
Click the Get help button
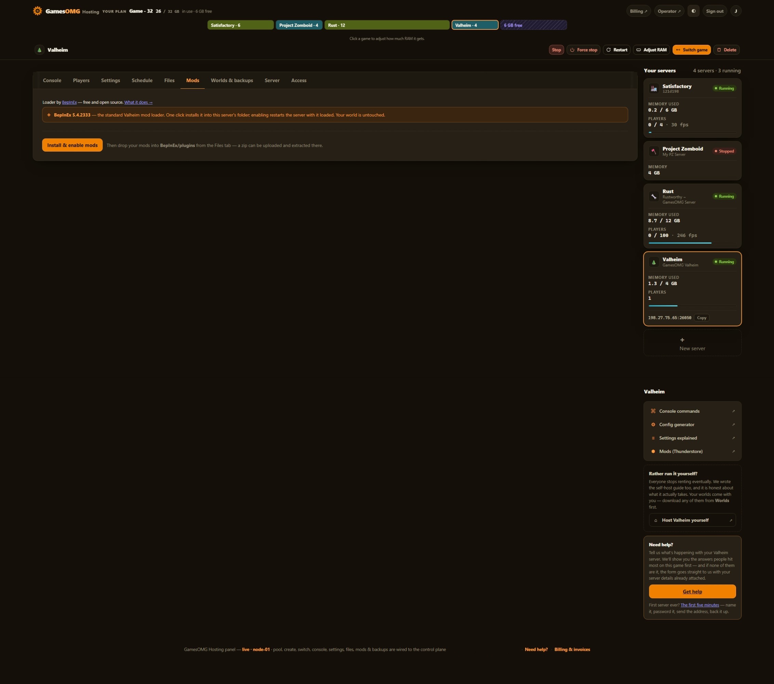pyautogui.click(x=692, y=591)
